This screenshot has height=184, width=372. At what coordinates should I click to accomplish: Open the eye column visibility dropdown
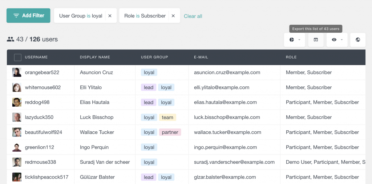click(x=337, y=40)
